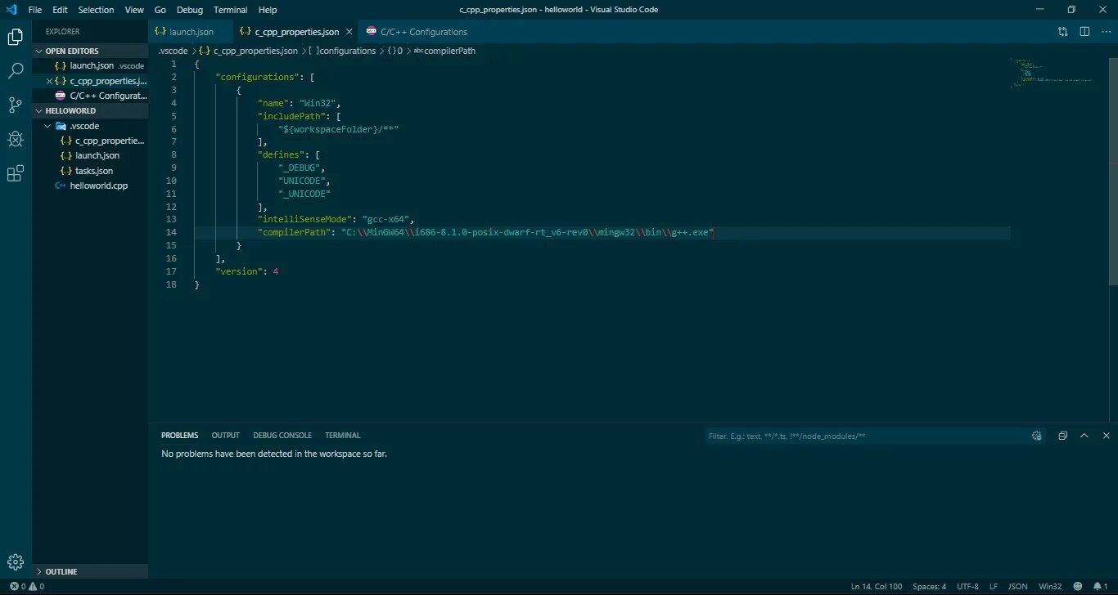This screenshot has height=595, width=1118.
Task: Open the Terminal menu
Action: 230,10
